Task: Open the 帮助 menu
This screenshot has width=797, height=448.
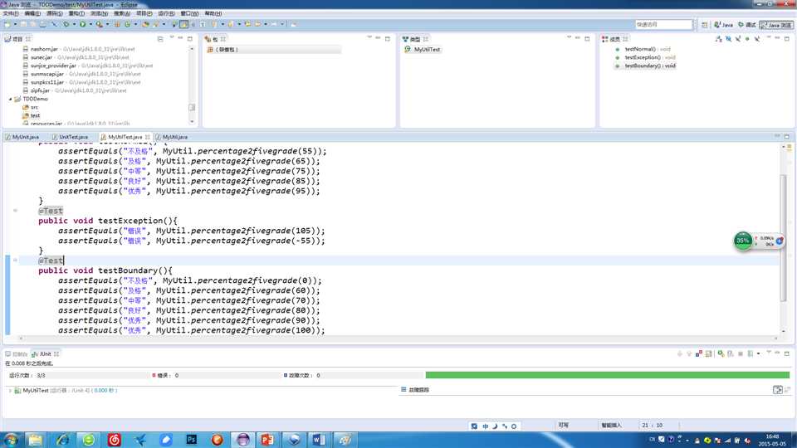Action: pyautogui.click(x=213, y=13)
